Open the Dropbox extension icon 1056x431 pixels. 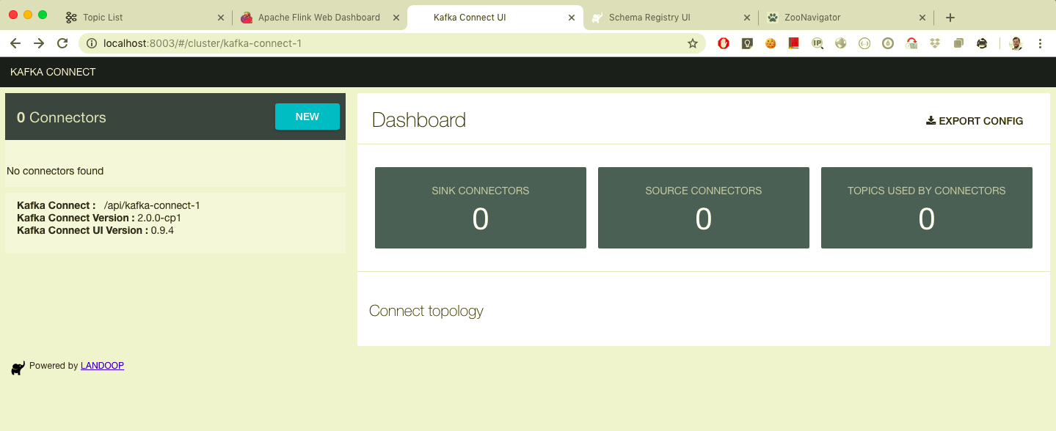click(x=935, y=43)
